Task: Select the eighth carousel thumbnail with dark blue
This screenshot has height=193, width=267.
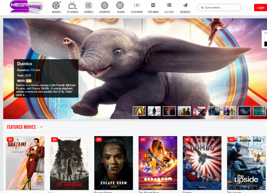Action: [x=244, y=111]
